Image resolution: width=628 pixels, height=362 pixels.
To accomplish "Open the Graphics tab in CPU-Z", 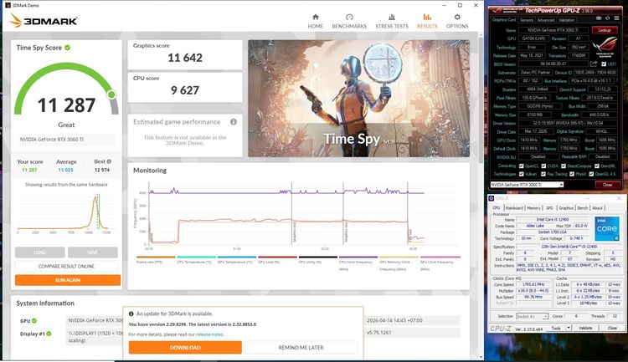I will click(x=566, y=208).
